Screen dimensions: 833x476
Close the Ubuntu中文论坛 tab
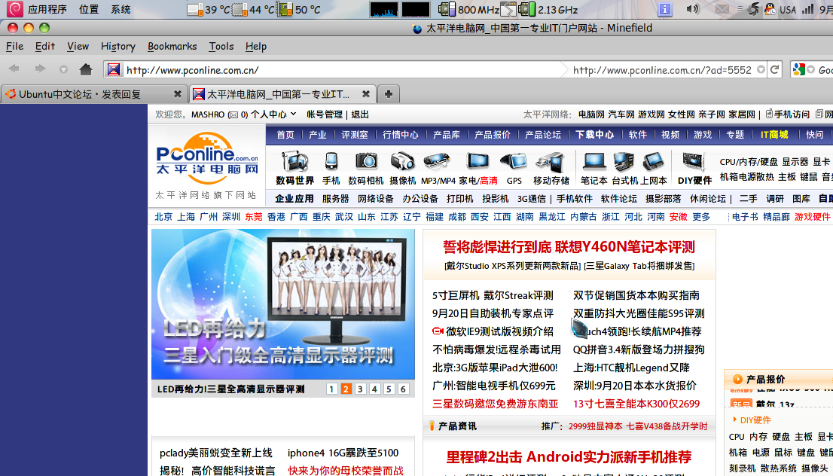178,94
